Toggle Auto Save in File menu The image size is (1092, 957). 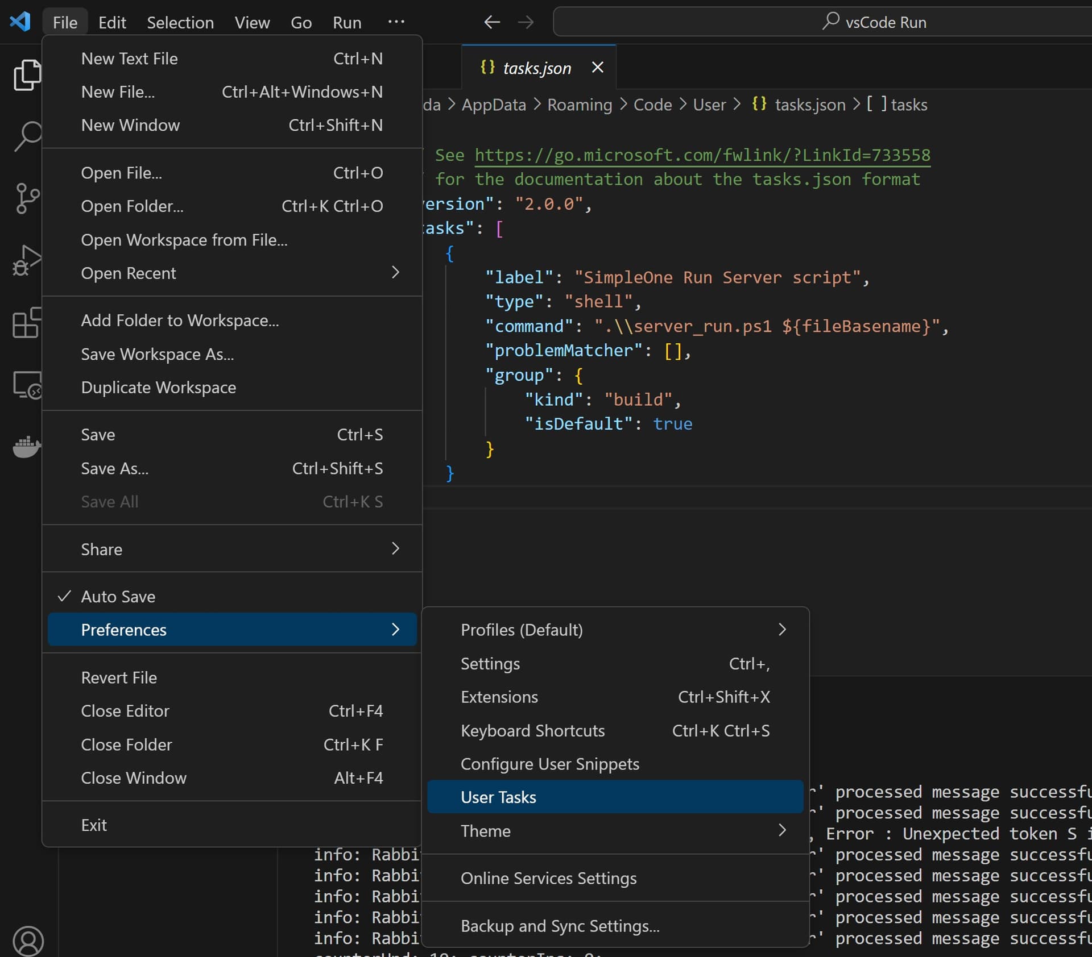coord(118,596)
